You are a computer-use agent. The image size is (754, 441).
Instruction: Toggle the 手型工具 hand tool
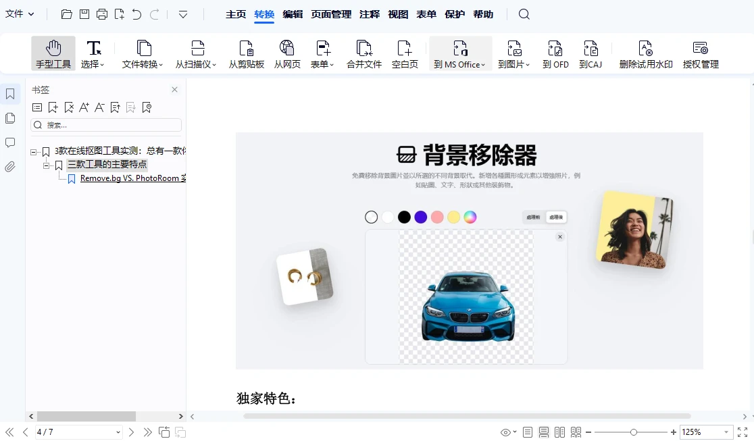(x=53, y=54)
